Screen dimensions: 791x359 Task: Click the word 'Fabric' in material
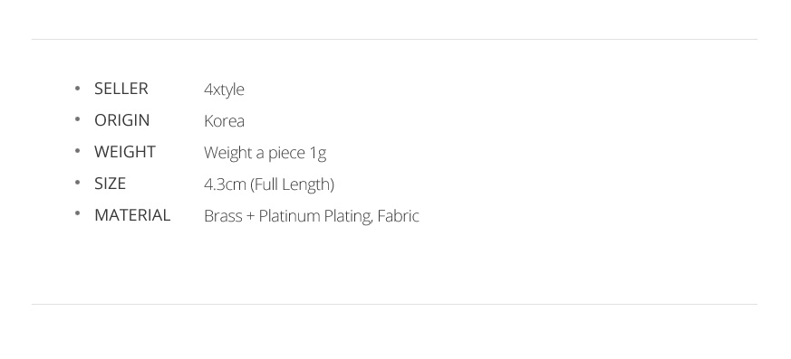pos(398,216)
